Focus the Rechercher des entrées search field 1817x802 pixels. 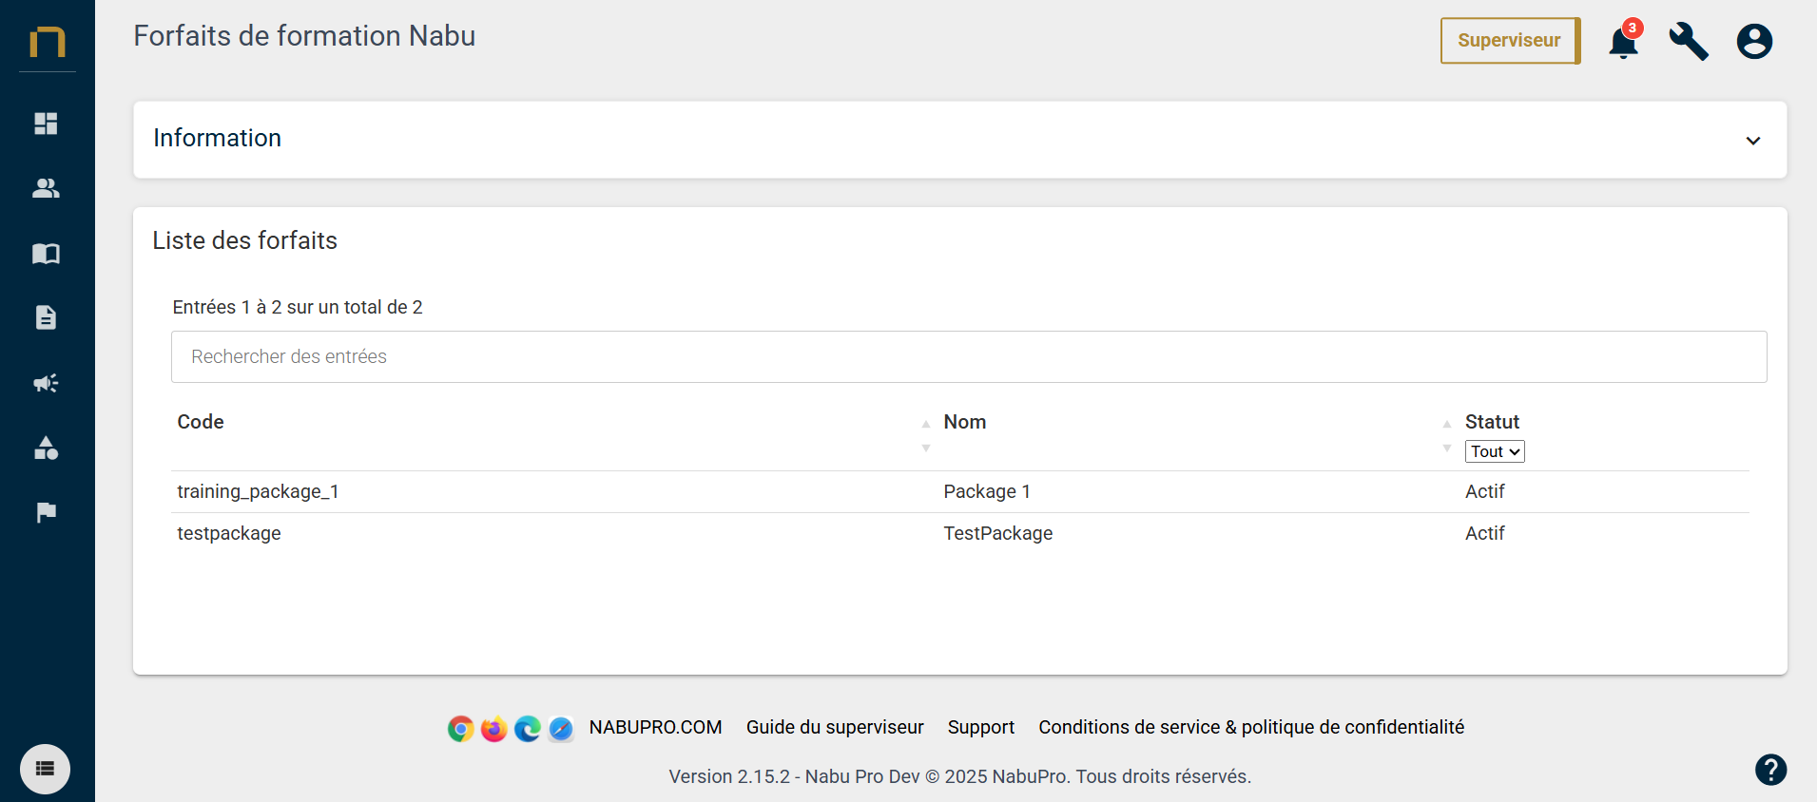[x=969, y=357]
